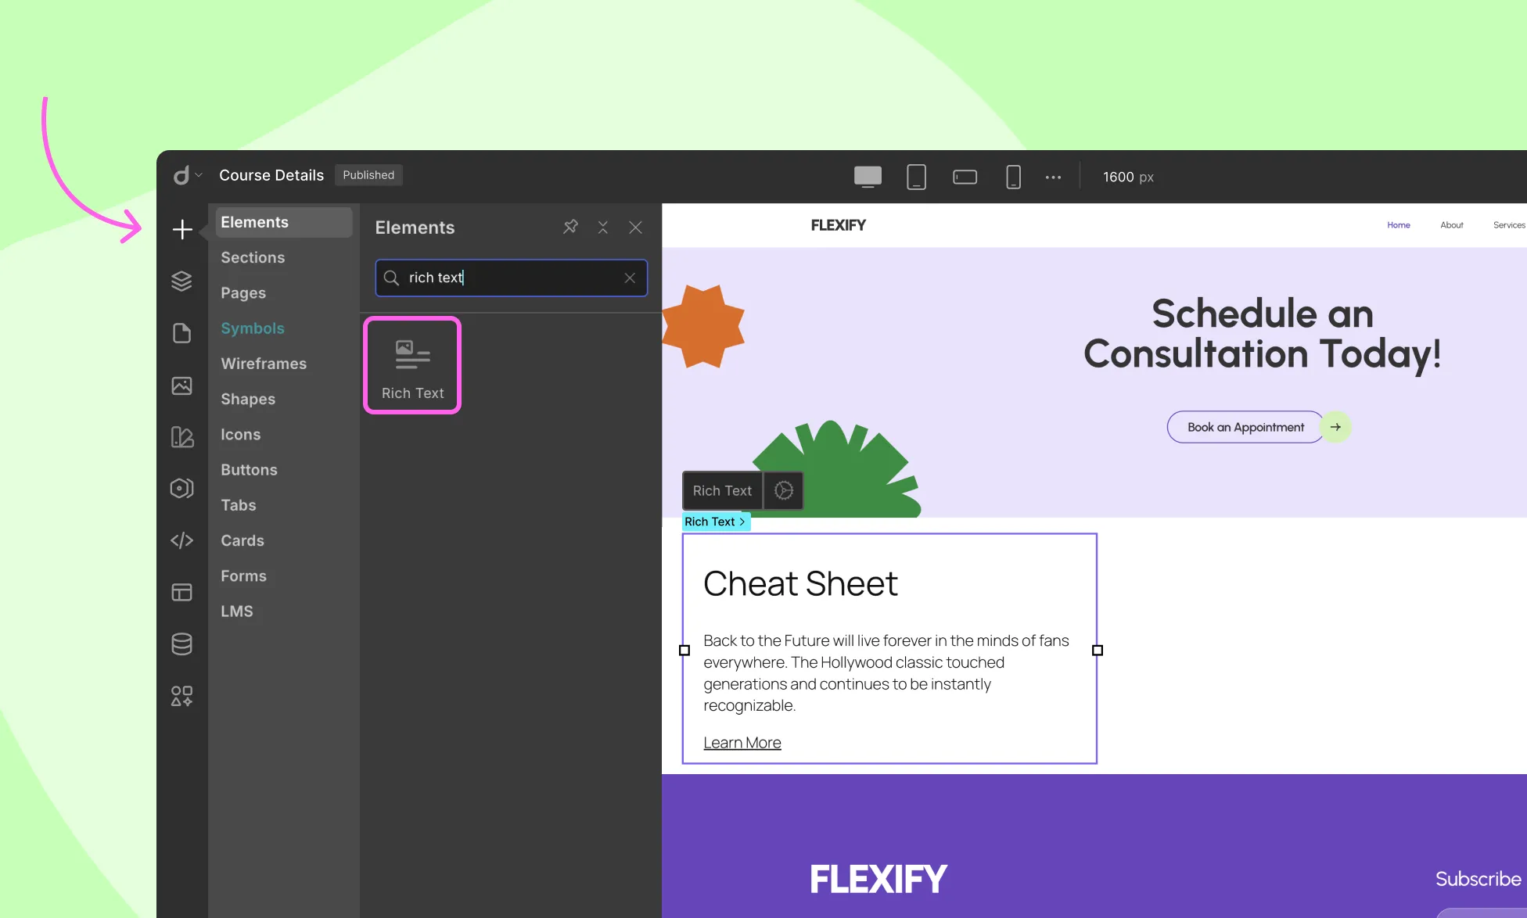1527x918 pixels.
Task: Click the left resize handle of Rich Text
Action: tap(684, 650)
